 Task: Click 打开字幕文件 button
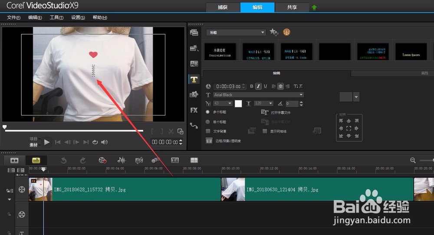click(276, 113)
